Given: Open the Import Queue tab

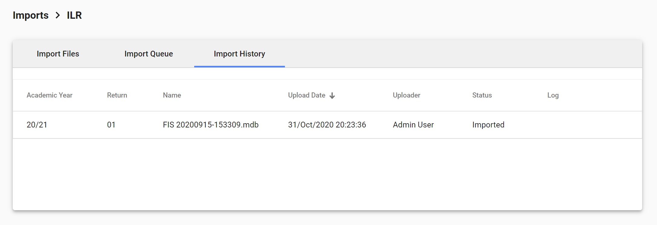Looking at the screenshot, I should point(149,54).
